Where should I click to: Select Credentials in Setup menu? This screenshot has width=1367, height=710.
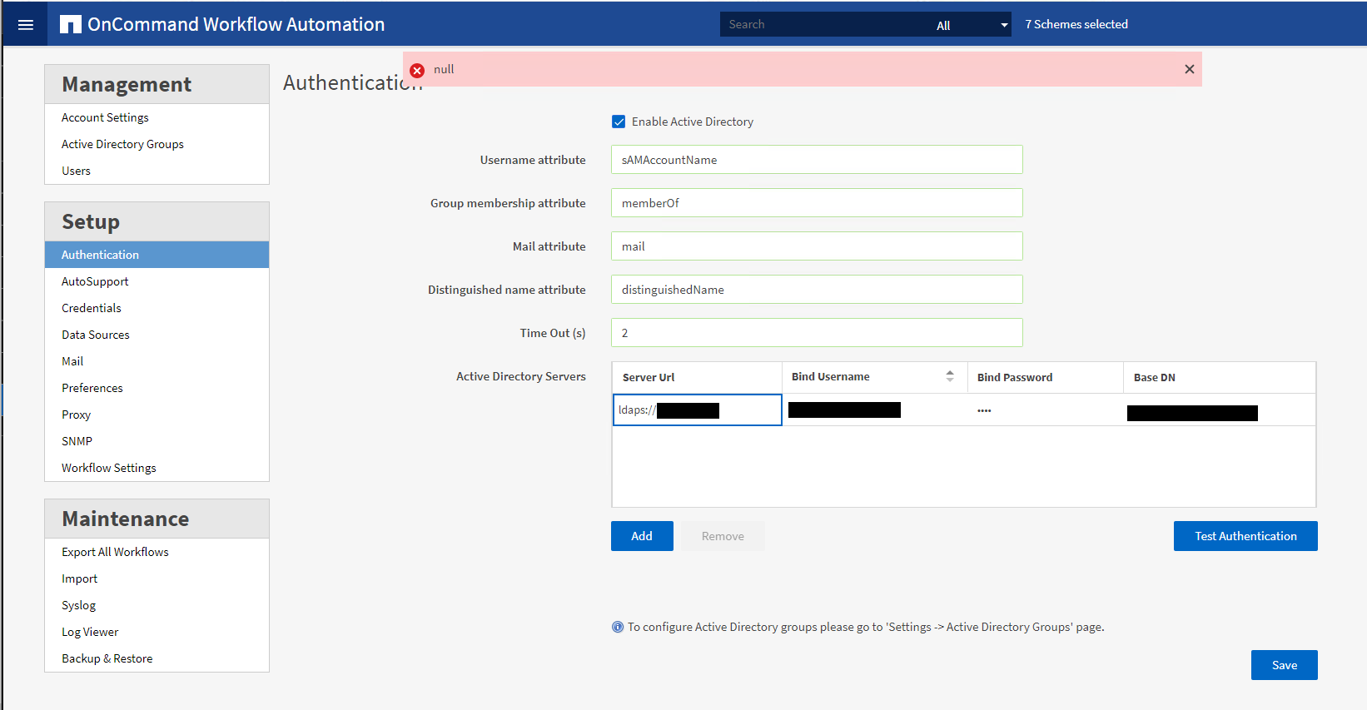coord(92,308)
